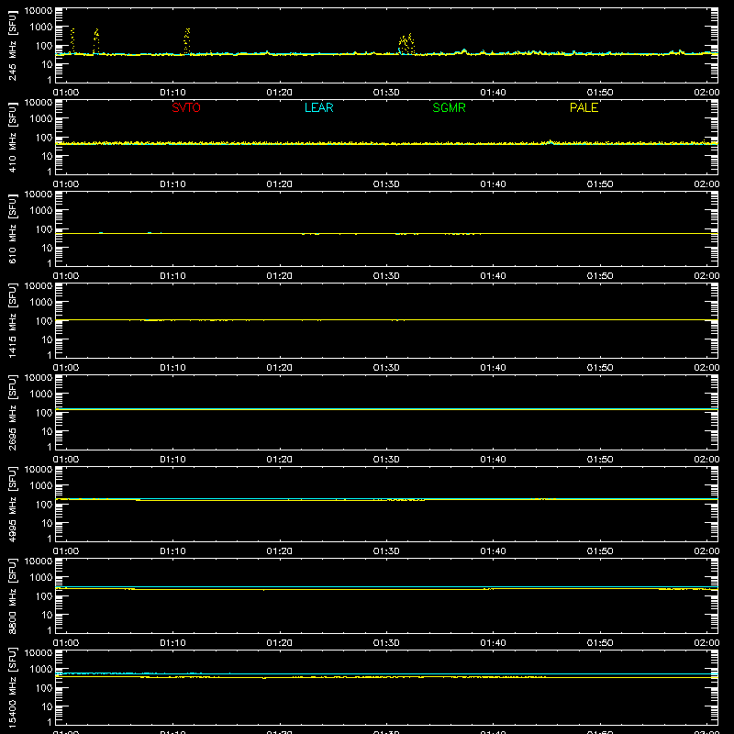Click the yellow burst near 01:03 at 245 MHz
Screen dimensions: 734x734
pos(96,41)
